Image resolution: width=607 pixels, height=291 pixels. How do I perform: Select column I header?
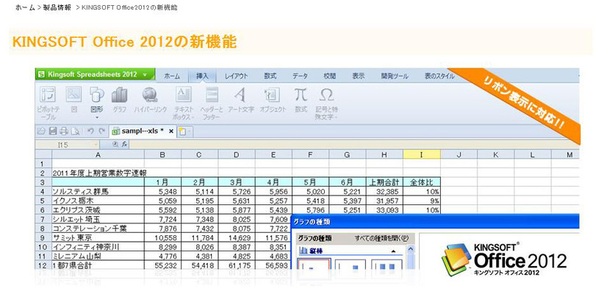[x=422, y=155]
